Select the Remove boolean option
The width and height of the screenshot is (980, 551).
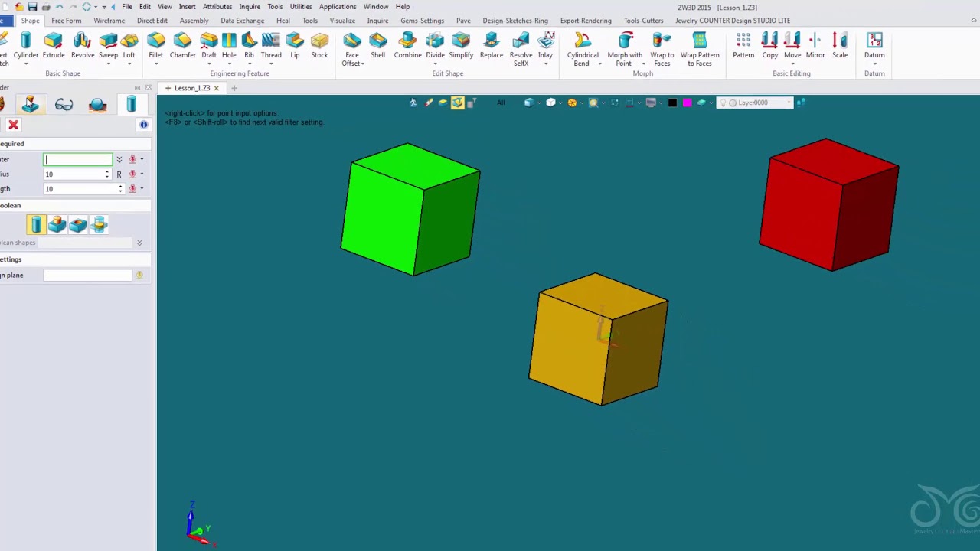click(77, 224)
